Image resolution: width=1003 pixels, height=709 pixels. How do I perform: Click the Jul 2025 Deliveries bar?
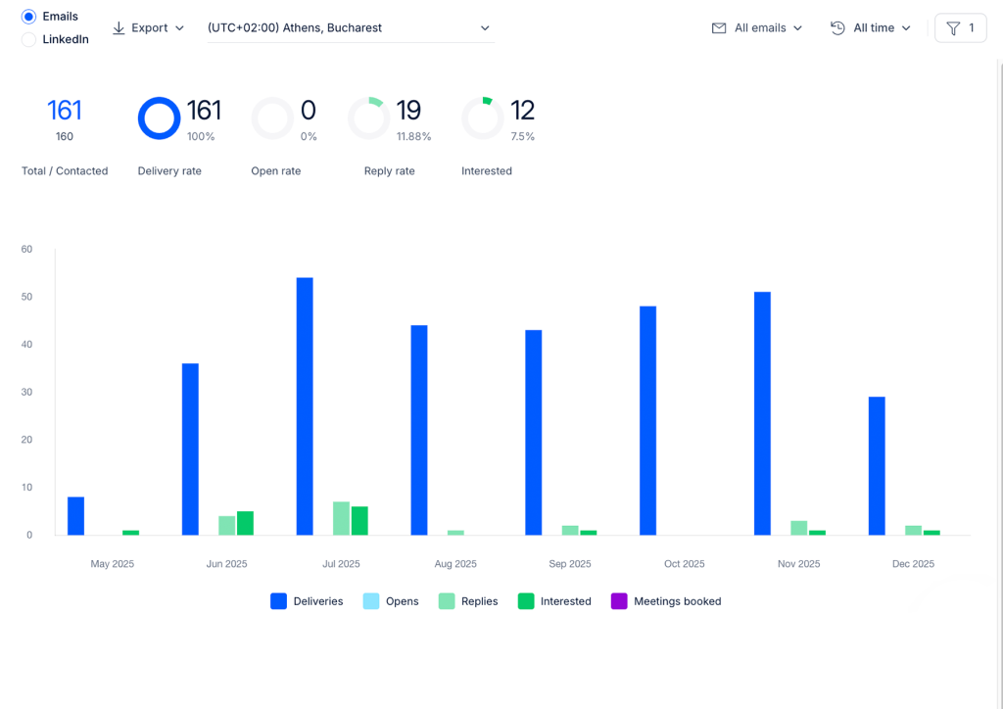(x=306, y=406)
